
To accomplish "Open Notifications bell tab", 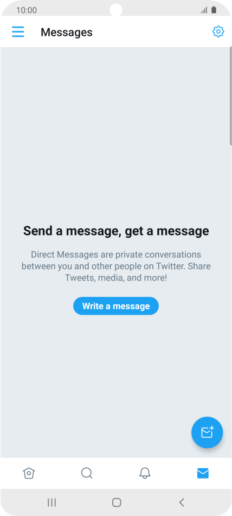I will (x=145, y=473).
